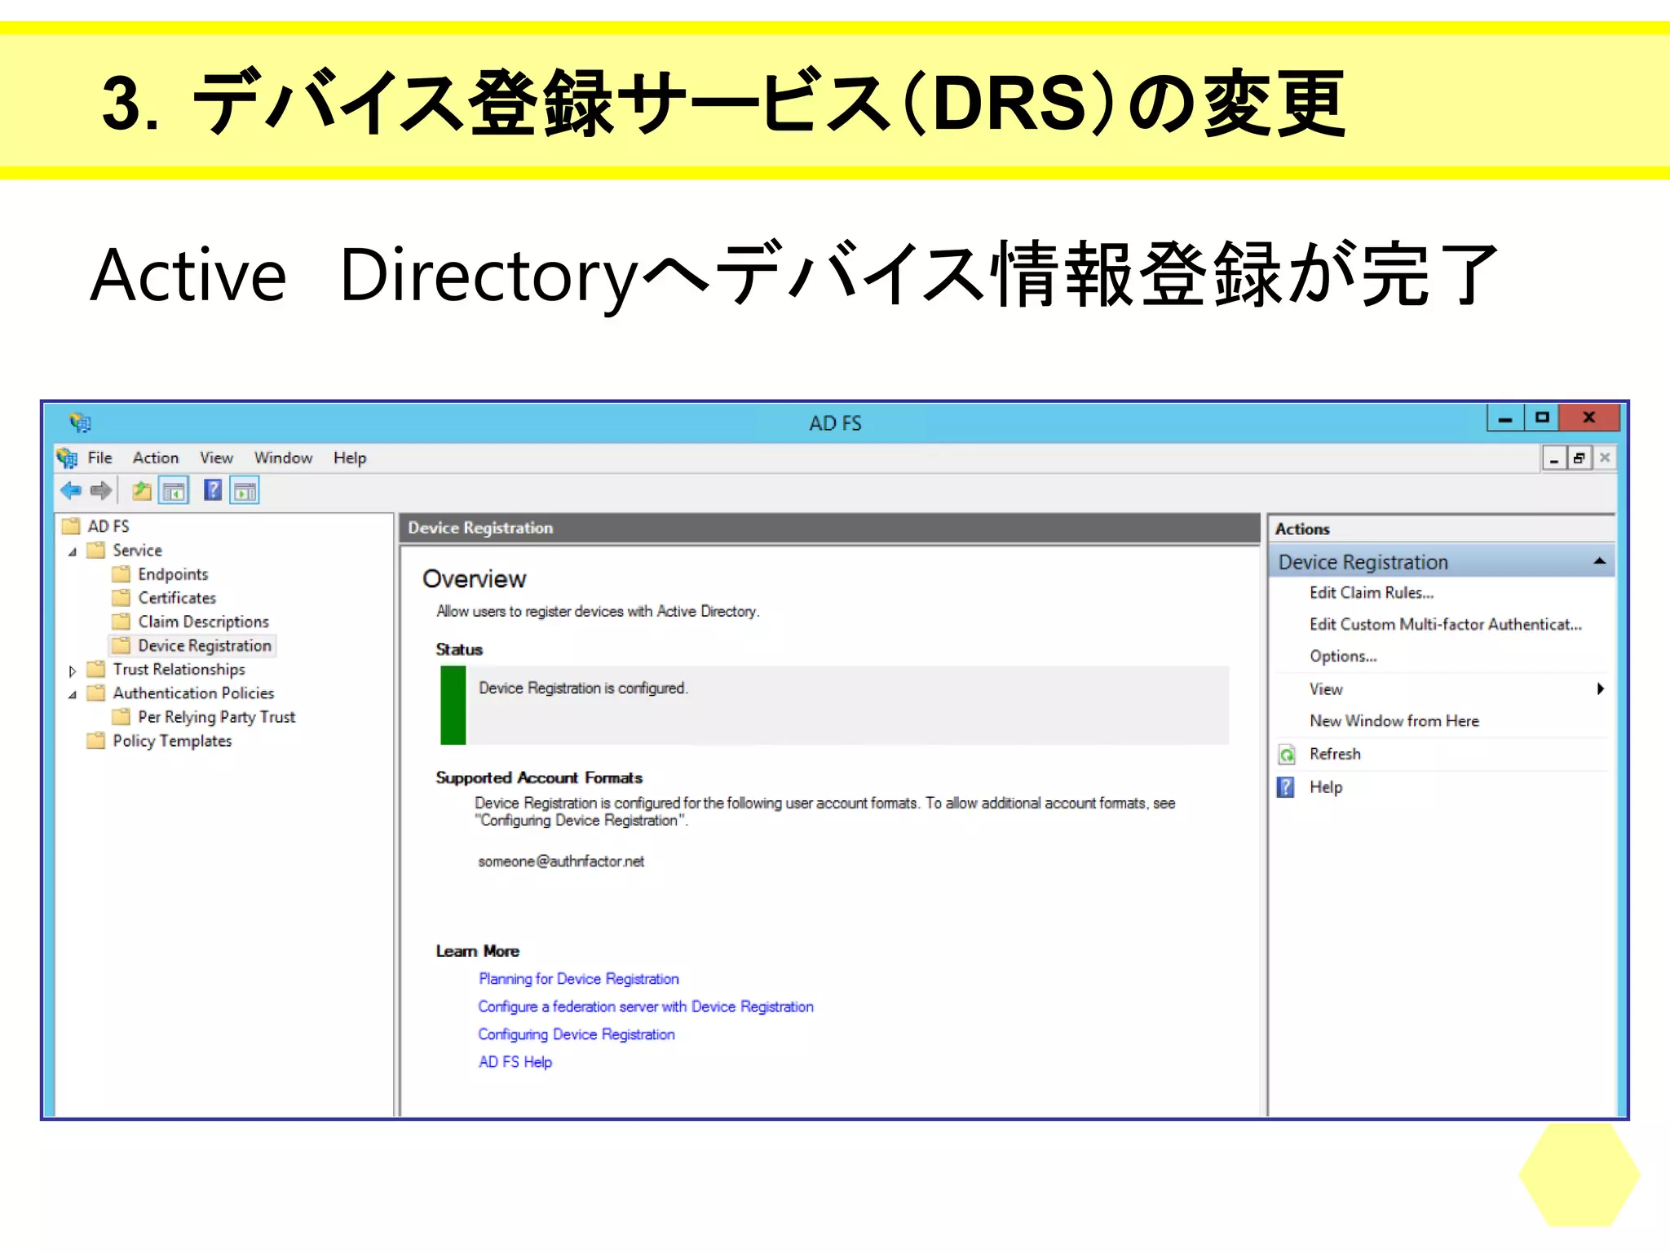The width and height of the screenshot is (1670, 1253).
Task: Expand the View submenu arrow
Action: [1600, 689]
